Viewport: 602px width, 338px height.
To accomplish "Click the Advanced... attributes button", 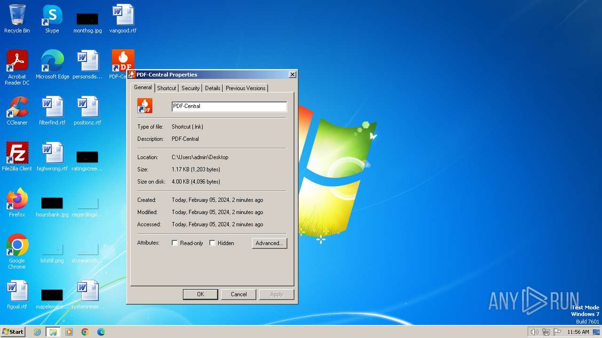I will click(x=269, y=243).
